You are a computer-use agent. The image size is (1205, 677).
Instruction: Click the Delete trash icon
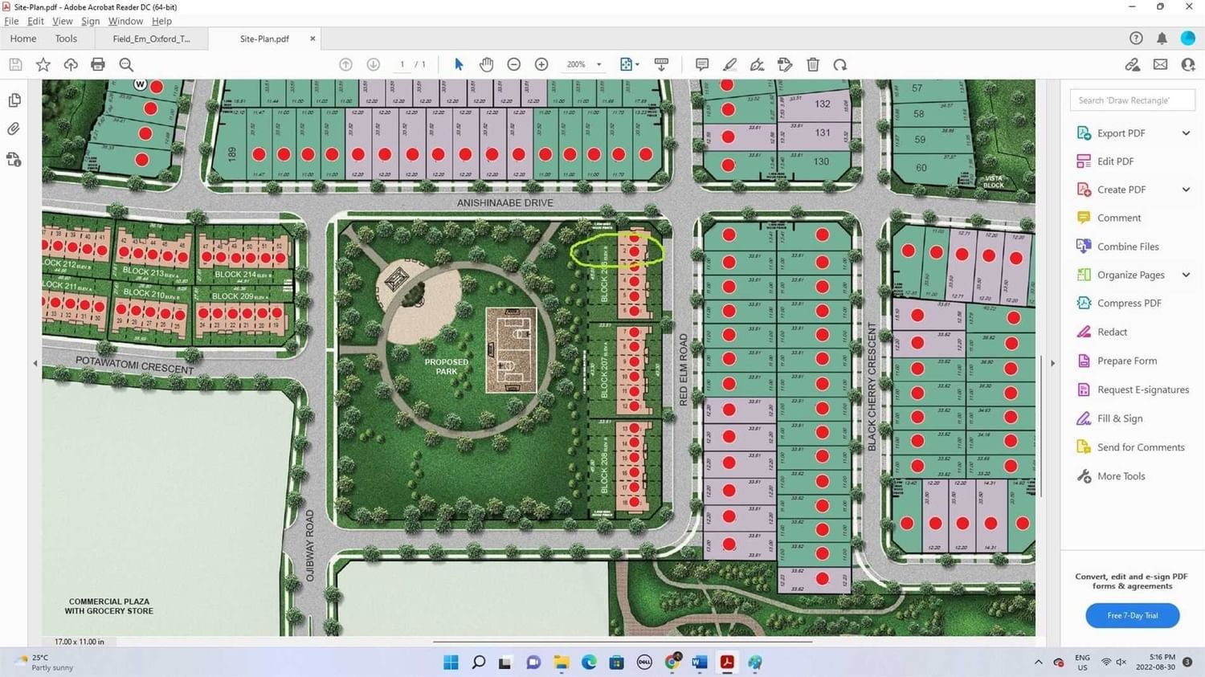tap(813, 64)
